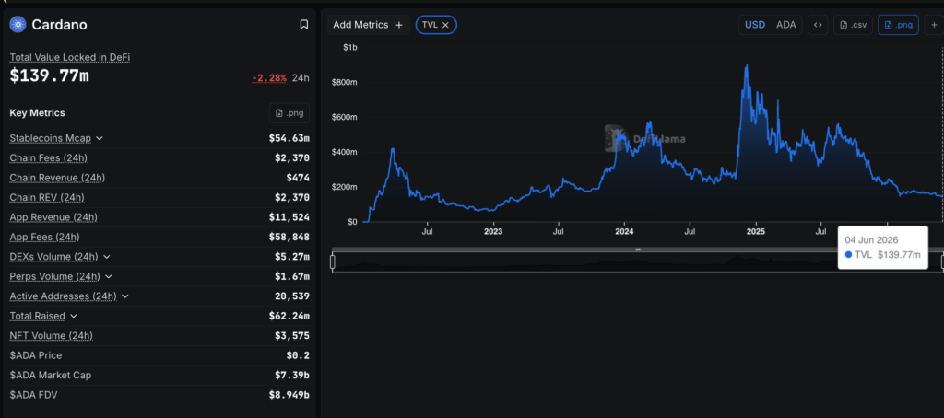Expand the Active Addresses (24h) row
The image size is (944, 418).
[125, 296]
